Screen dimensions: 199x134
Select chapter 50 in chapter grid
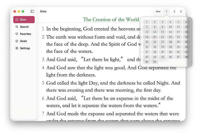[155, 62]
